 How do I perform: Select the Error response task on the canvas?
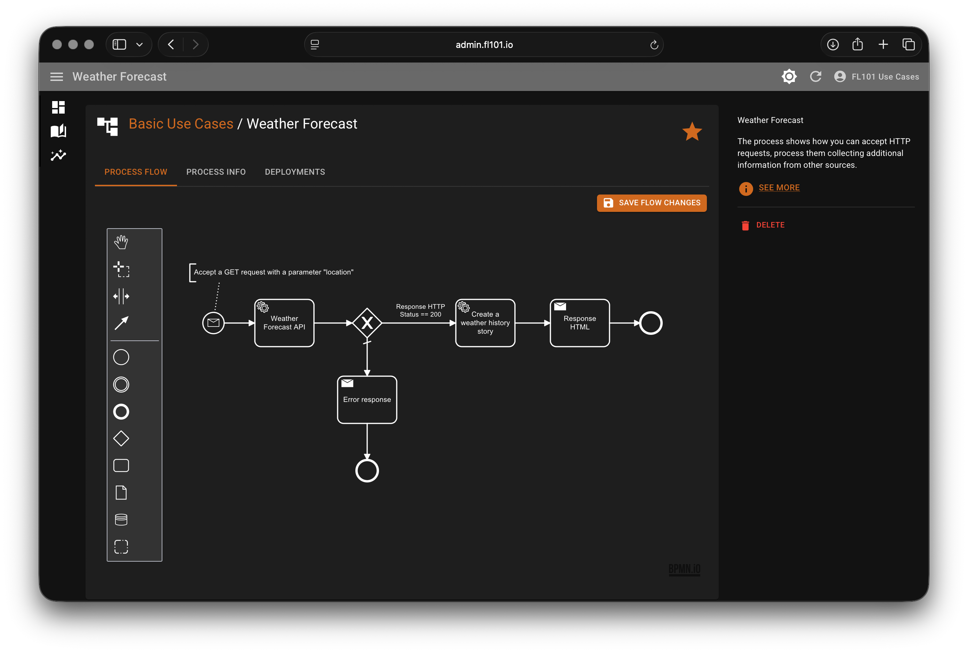(367, 399)
